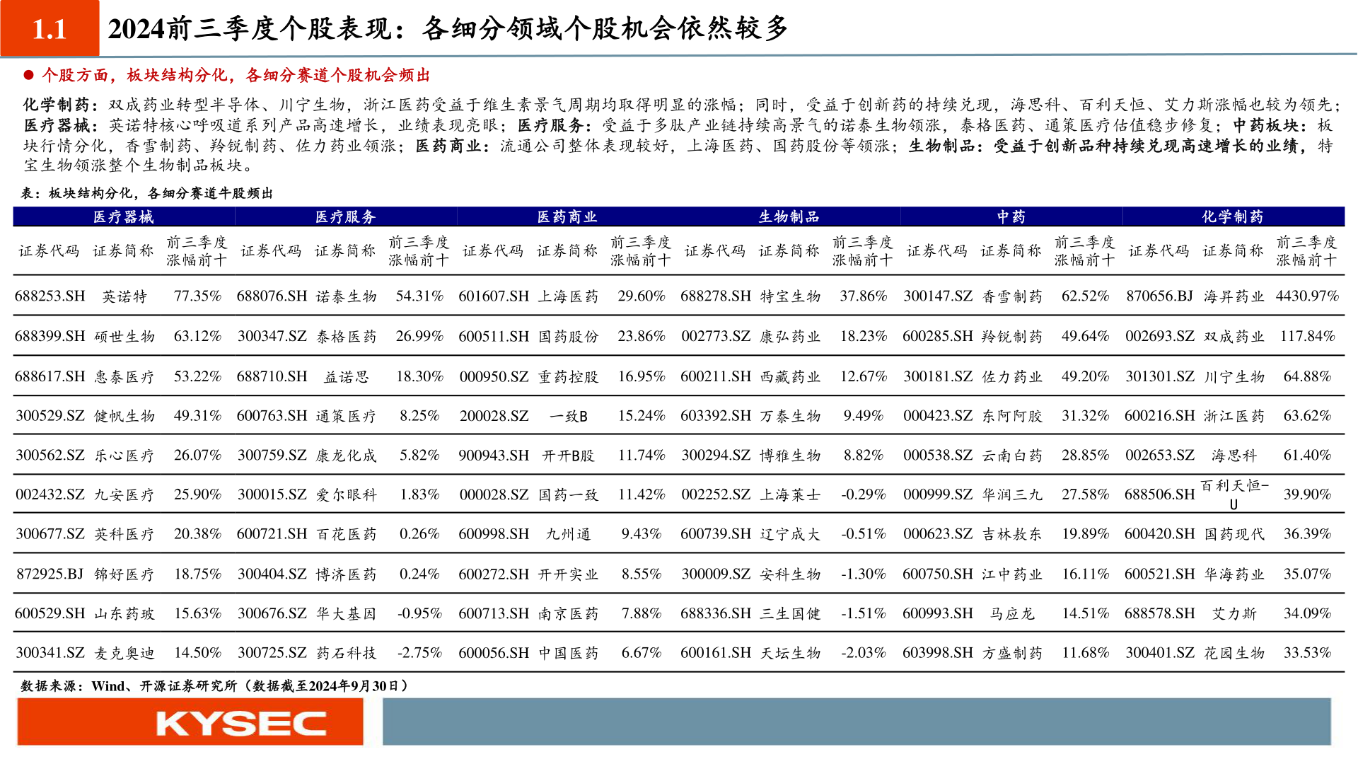1358x764 pixels.
Task: Click the 54.31% value
Action: click(x=420, y=296)
